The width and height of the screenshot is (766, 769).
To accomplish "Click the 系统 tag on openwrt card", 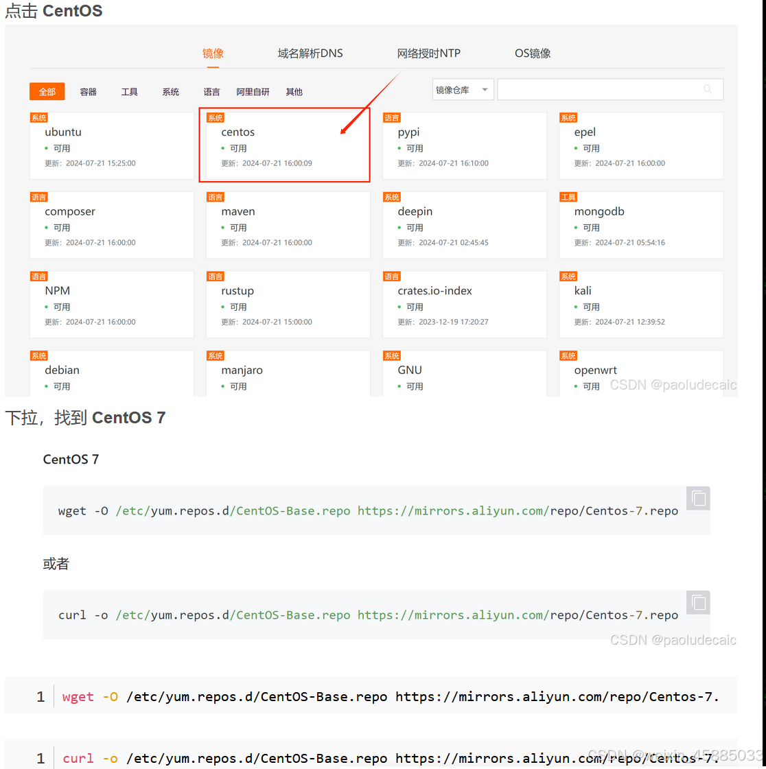I will tap(568, 356).
